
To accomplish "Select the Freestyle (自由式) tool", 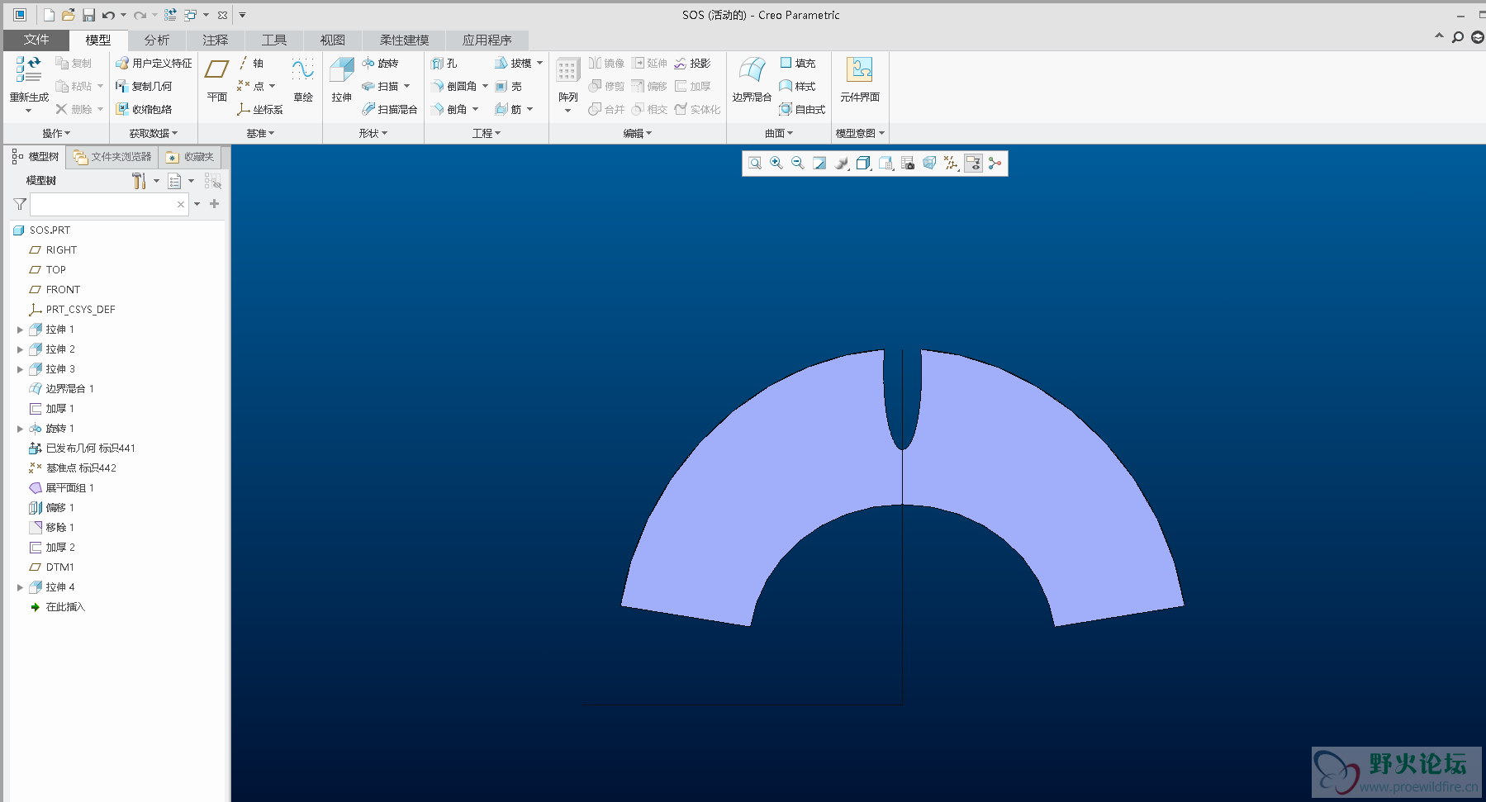I will click(802, 109).
